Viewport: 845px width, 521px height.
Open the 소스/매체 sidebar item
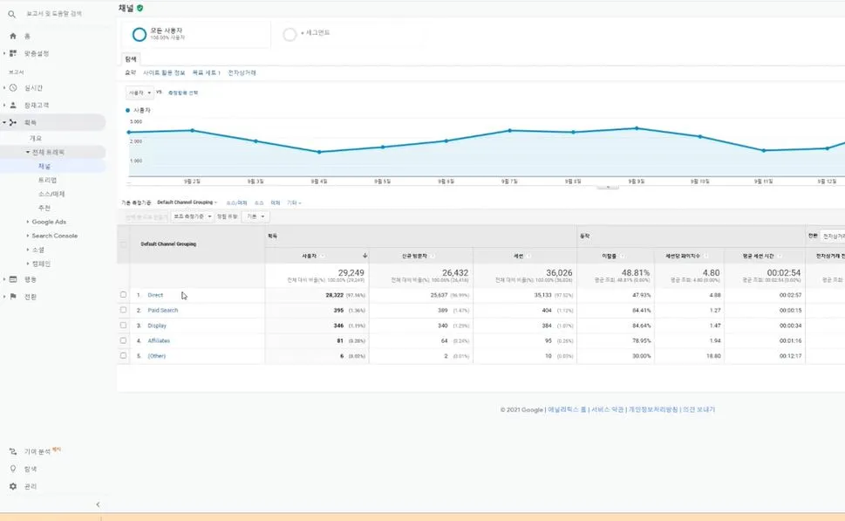[x=51, y=194]
